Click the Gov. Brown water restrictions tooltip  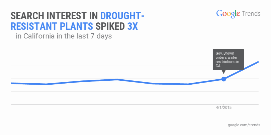coord(228,59)
